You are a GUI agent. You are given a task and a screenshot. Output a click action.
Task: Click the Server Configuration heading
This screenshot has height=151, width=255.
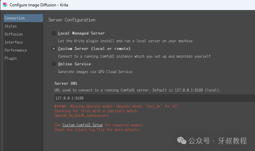click(x=72, y=20)
